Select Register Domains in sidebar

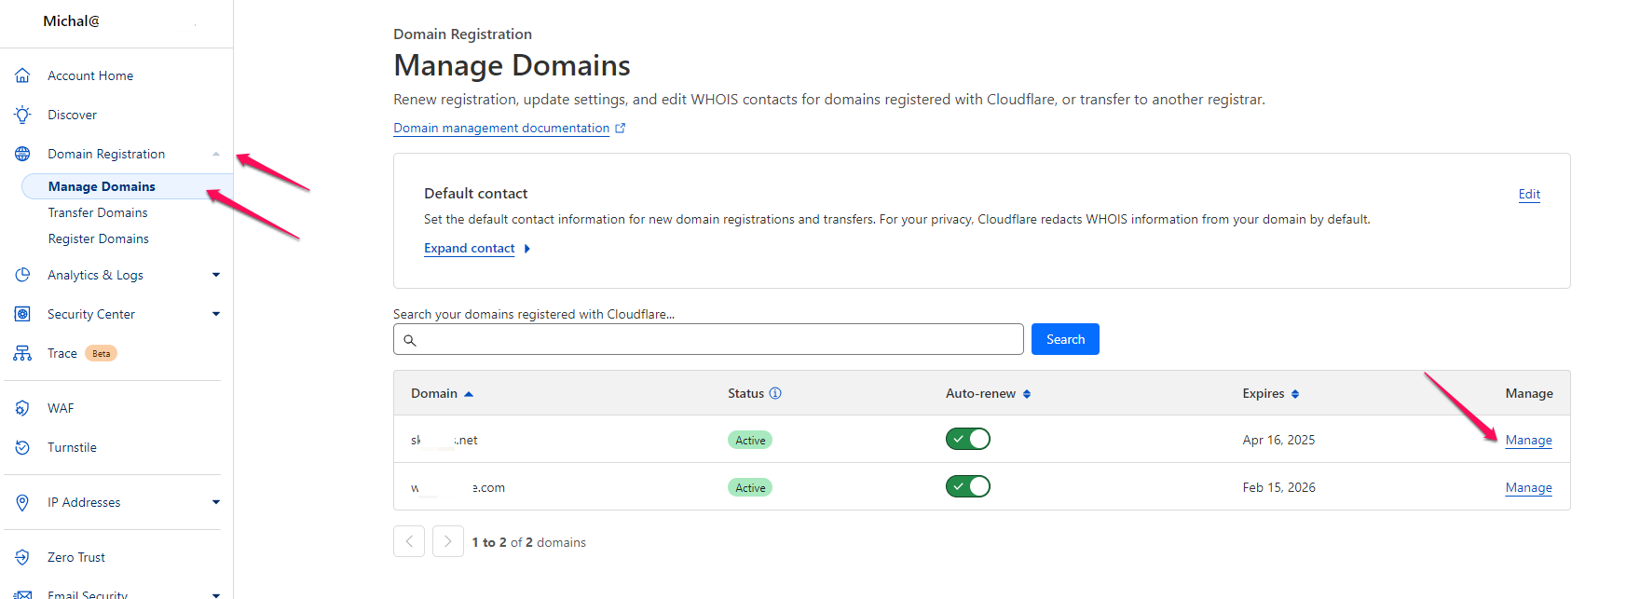[x=98, y=238]
